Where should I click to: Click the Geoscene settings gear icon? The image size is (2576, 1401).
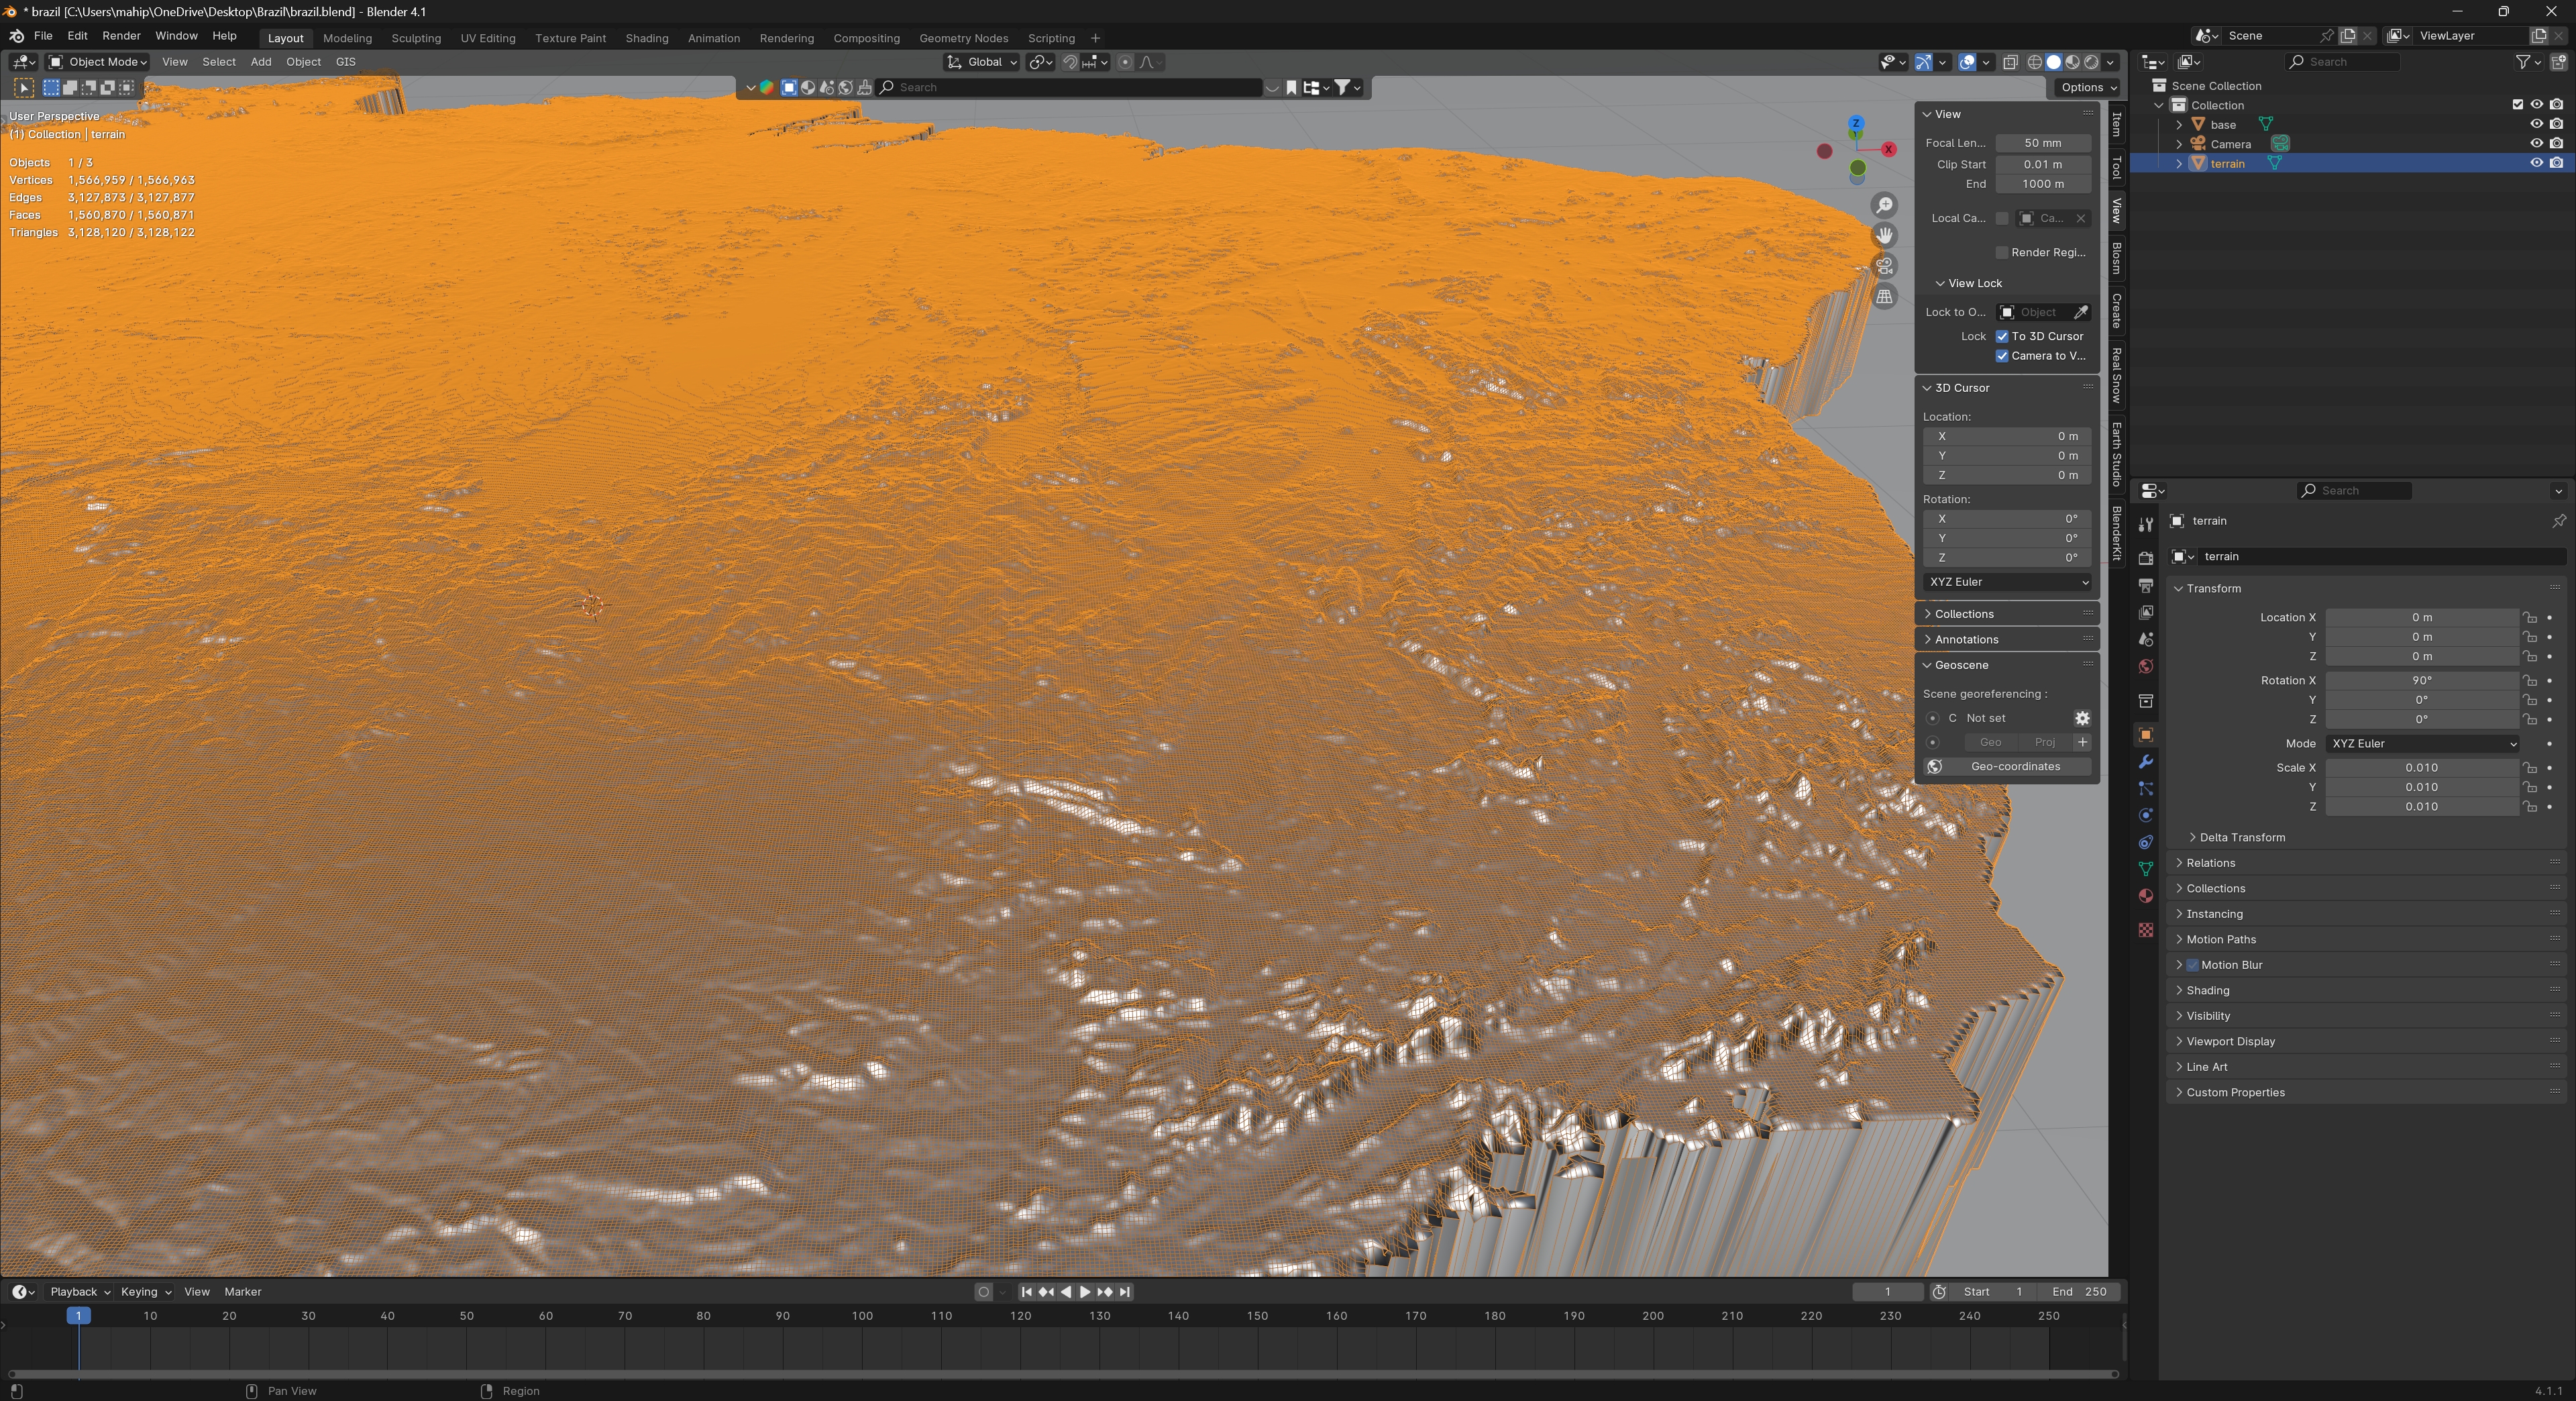click(2082, 718)
